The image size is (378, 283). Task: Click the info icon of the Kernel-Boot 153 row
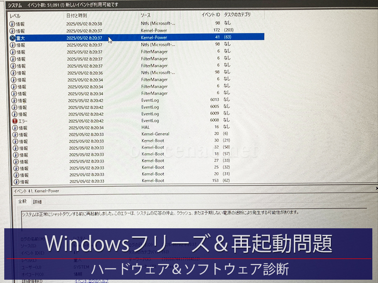tap(17, 182)
